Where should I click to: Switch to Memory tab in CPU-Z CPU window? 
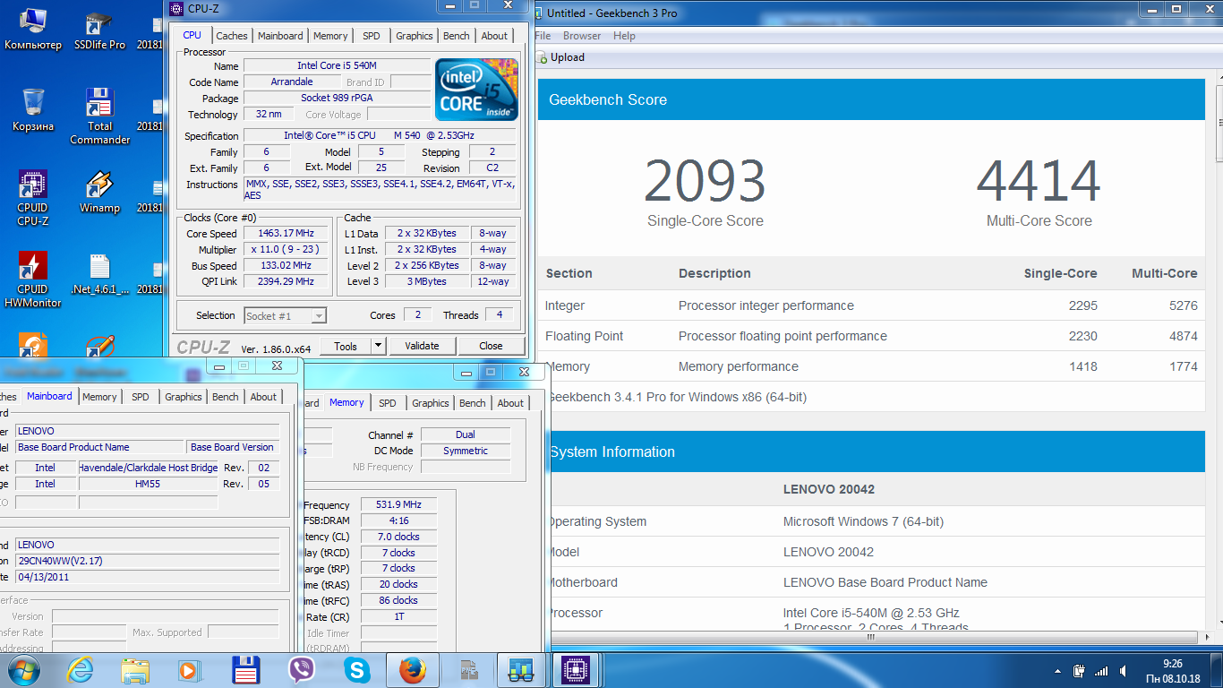[x=330, y=36]
